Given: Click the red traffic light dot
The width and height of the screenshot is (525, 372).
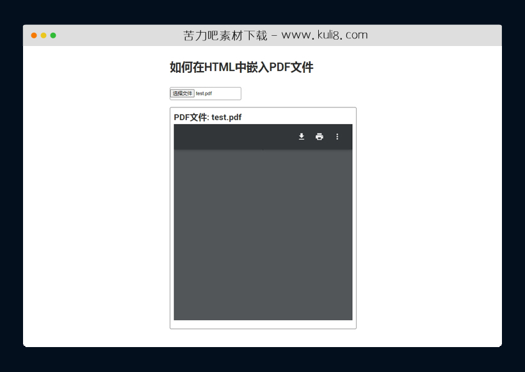Looking at the screenshot, I should tap(33, 36).
